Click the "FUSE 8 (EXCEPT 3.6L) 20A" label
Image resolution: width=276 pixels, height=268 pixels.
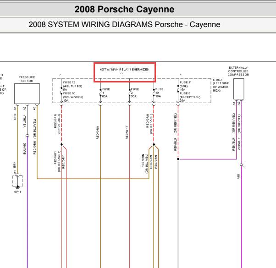tap(190, 97)
